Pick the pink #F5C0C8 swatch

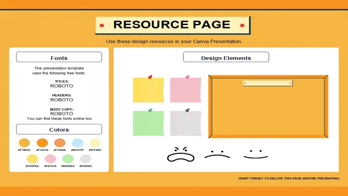point(50,159)
